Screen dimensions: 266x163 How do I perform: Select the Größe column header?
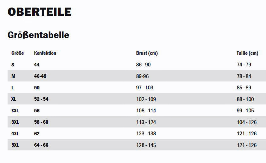[17, 53]
